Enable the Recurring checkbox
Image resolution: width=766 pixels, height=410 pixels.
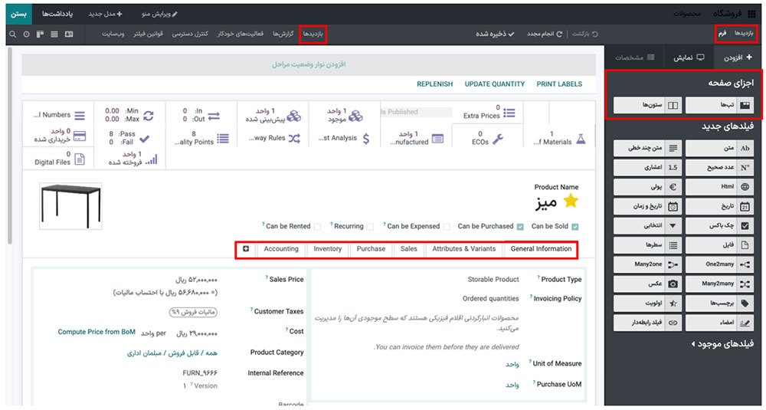pos(370,227)
